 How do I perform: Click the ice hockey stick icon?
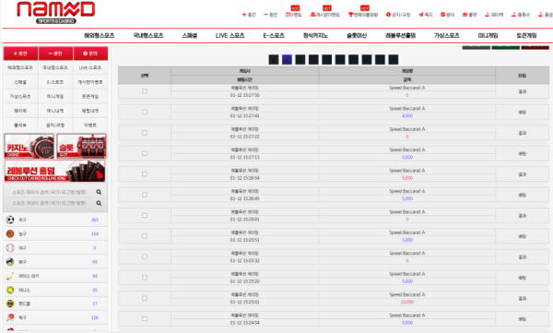click(x=10, y=276)
